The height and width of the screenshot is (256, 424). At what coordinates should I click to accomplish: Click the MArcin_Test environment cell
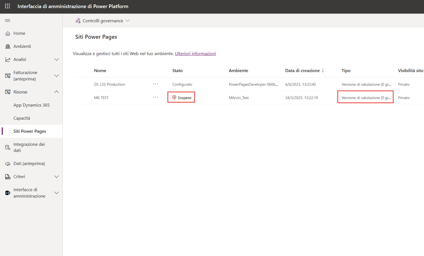point(239,98)
